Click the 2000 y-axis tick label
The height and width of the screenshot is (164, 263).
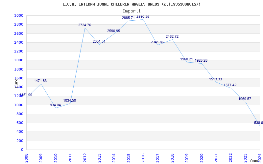[x=19, y=60]
